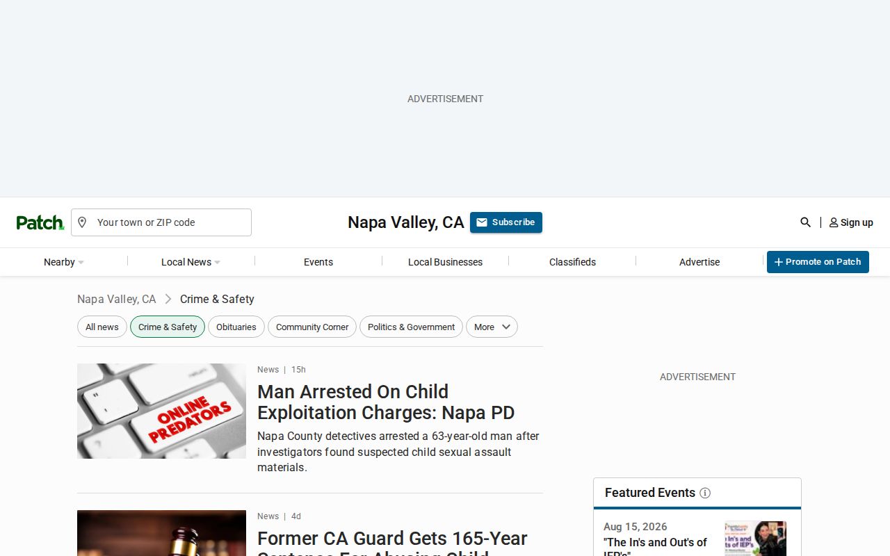Click the breadcrumb chevron separator
Screen dimensions: 890x556
tap(168, 299)
